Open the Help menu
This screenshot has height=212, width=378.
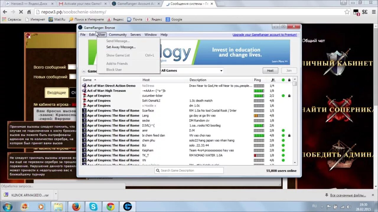(164, 34)
